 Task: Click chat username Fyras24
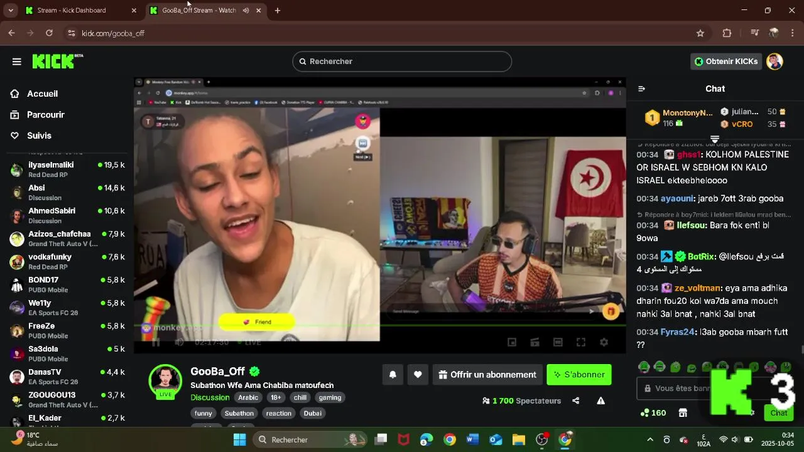(x=678, y=332)
